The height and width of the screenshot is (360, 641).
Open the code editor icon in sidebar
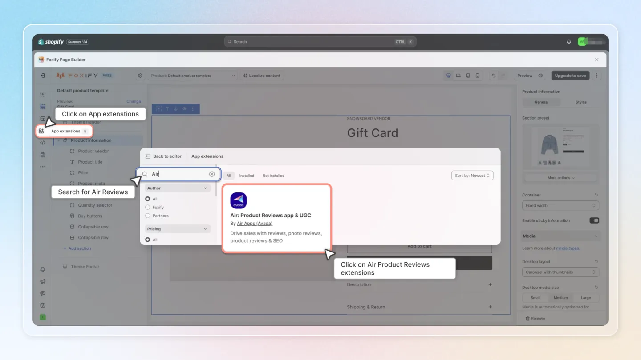point(43,143)
